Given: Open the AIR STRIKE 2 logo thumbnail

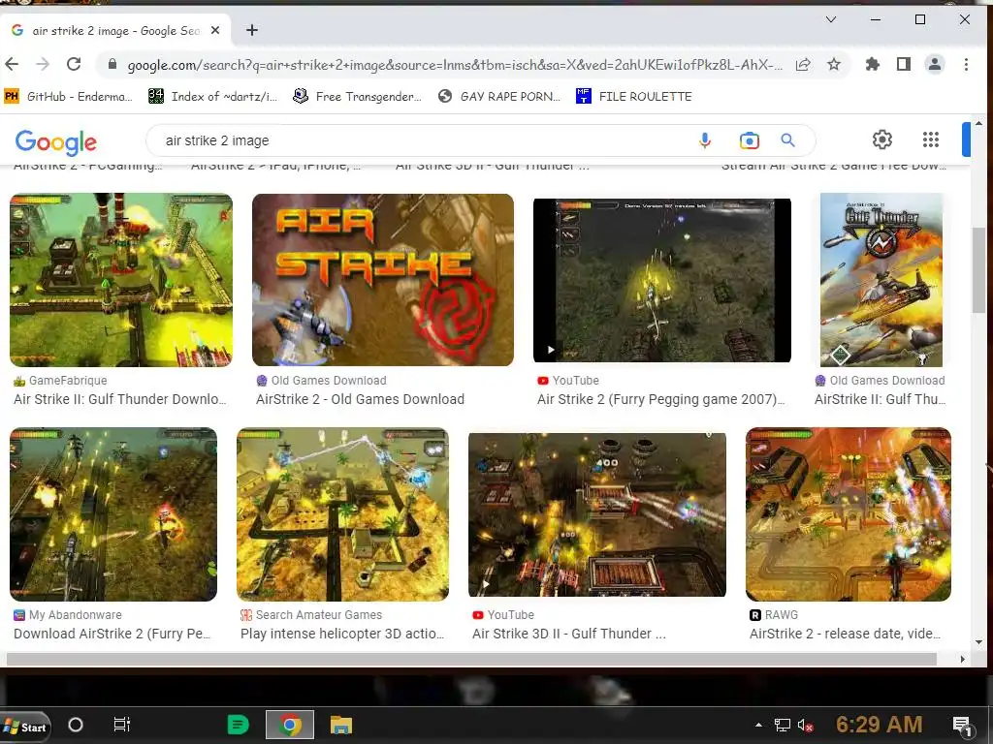Looking at the screenshot, I should (x=382, y=280).
